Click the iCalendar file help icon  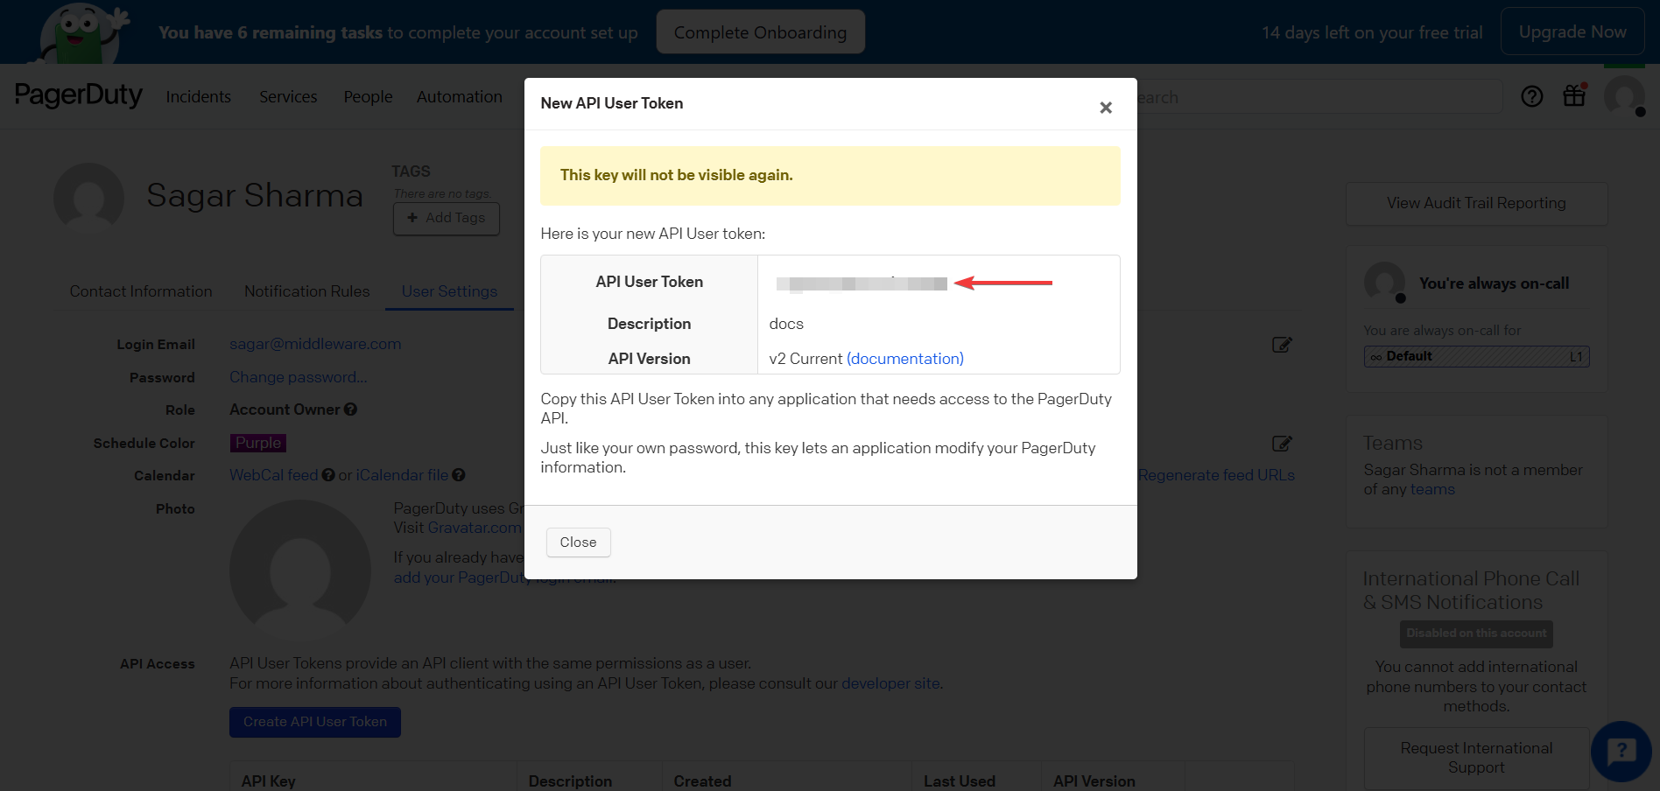pyautogui.click(x=459, y=474)
